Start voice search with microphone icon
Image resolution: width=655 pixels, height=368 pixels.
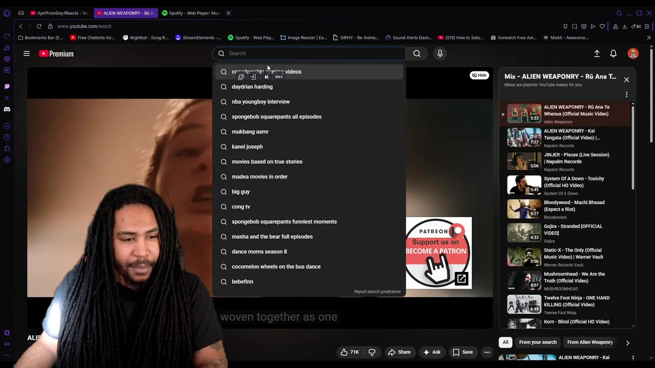tap(440, 53)
